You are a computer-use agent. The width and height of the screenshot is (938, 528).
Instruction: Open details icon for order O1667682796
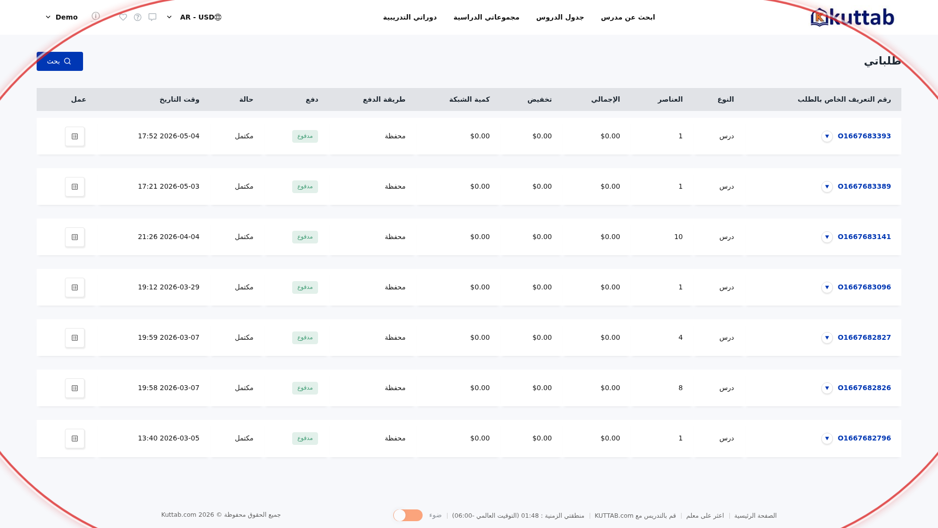click(75, 439)
